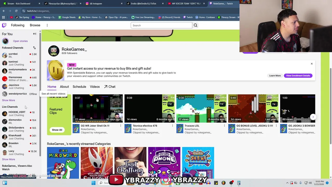The height and width of the screenshot is (187, 332).
Task: Click the RokeGames_ profile avatar
Action: coord(54,51)
